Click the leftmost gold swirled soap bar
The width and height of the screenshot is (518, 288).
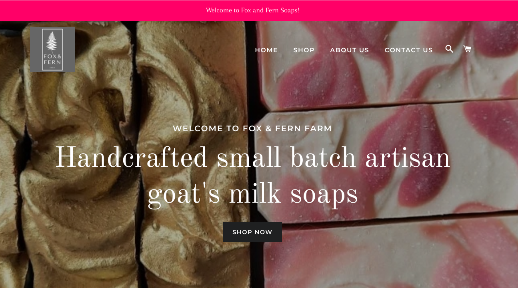click(x=12, y=160)
